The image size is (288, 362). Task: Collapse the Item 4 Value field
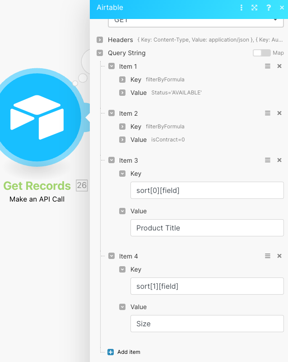pos(122,307)
